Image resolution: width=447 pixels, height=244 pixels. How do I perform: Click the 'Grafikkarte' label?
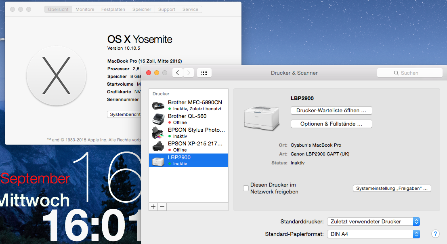click(x=119, y=92)
